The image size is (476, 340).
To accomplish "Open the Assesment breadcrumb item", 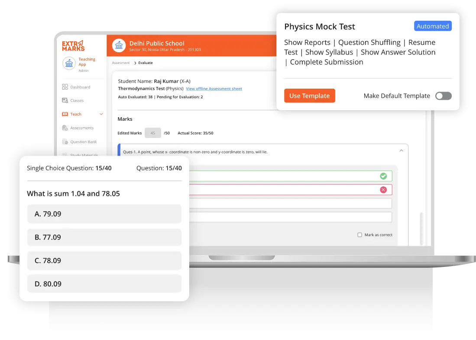I will click(121, 63).
